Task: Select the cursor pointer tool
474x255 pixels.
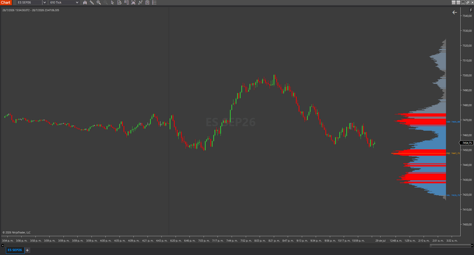Action: 113,2
